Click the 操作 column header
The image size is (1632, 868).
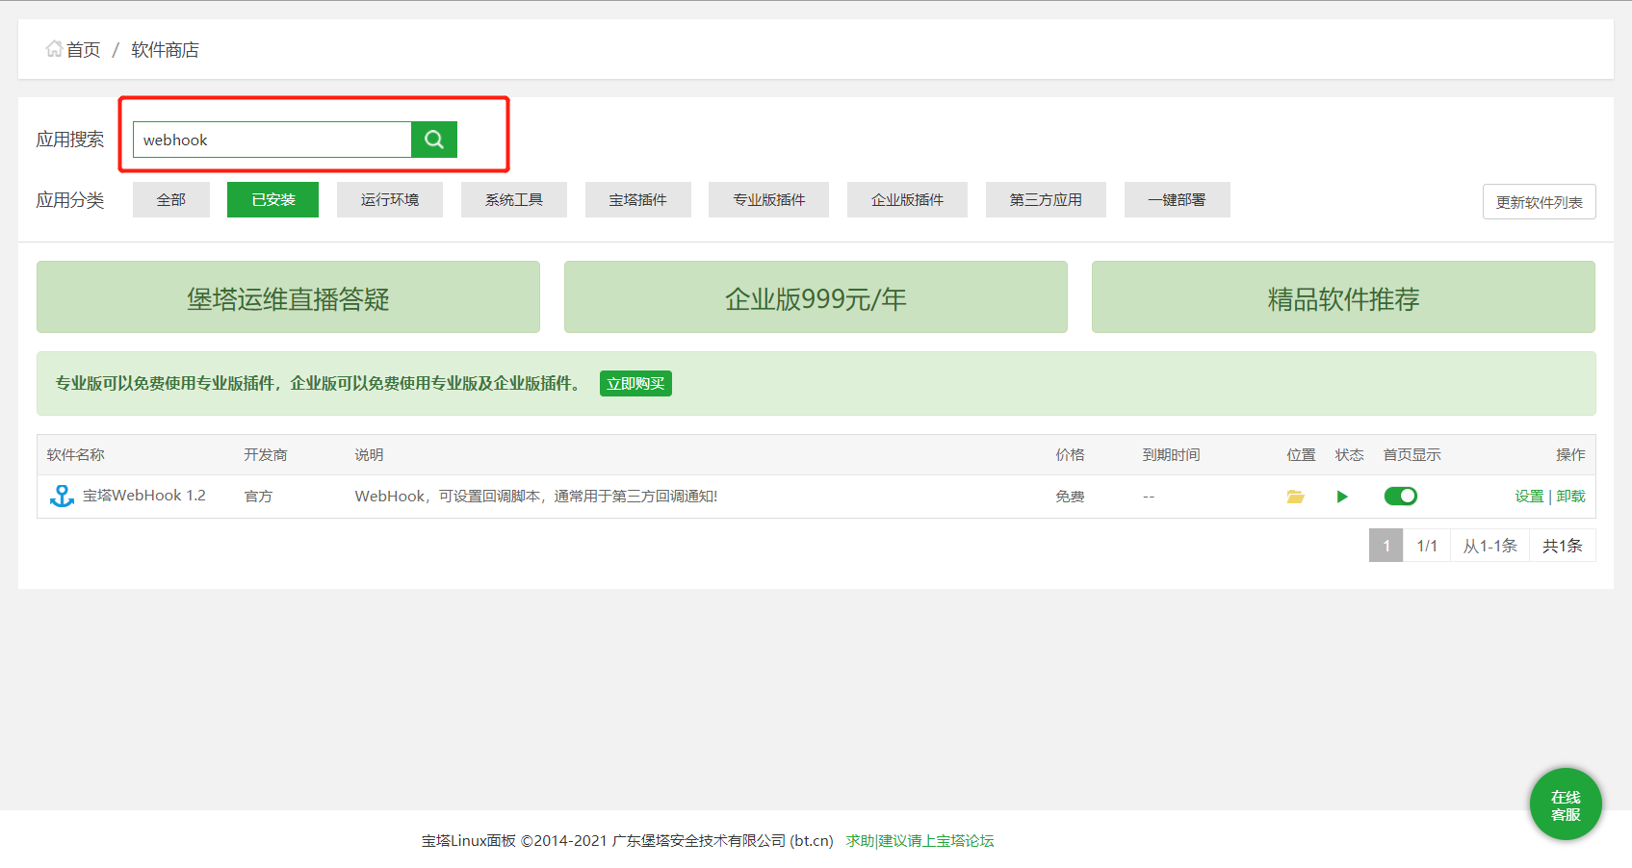[1570, 455]
